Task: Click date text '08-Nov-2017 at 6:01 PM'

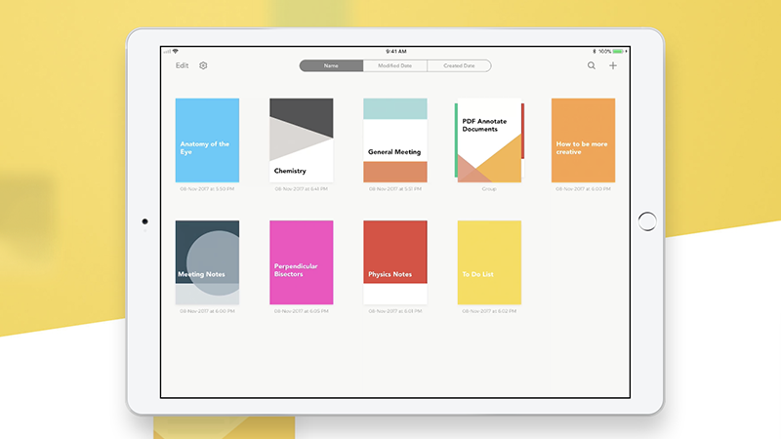Action: point(395,311)
